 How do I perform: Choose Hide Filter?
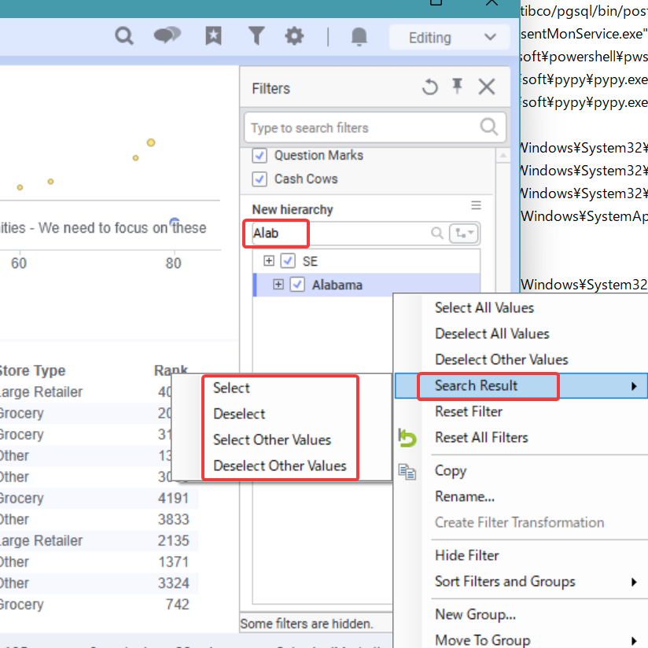(x=466, y=556)
